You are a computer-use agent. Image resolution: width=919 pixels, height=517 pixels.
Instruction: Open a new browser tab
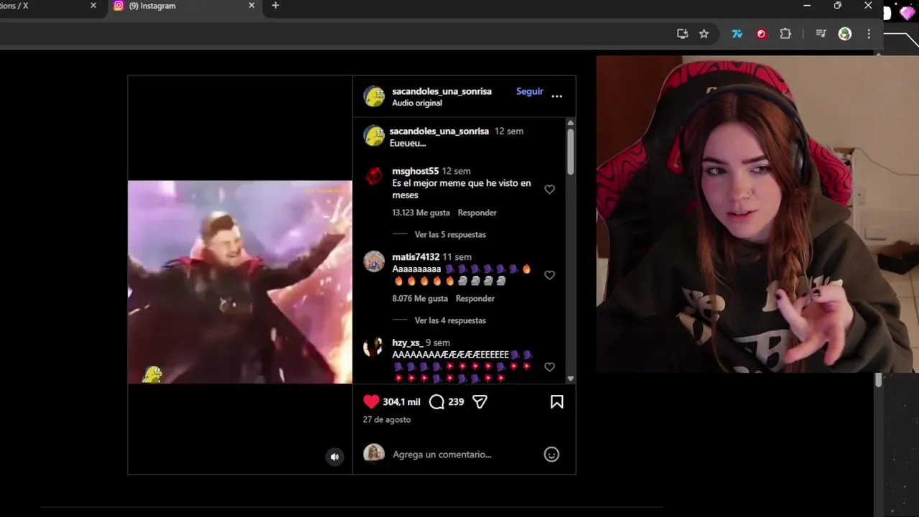[x=275, y=6]
